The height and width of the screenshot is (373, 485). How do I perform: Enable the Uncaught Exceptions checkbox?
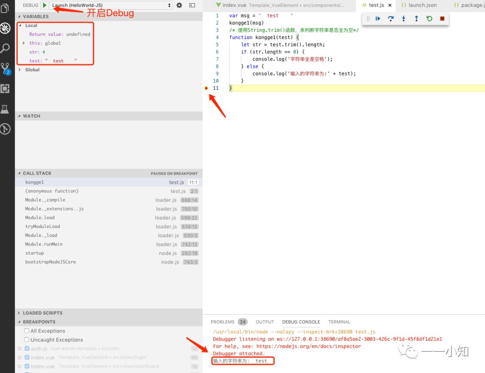pyautogui.click(x=26, y=340)
